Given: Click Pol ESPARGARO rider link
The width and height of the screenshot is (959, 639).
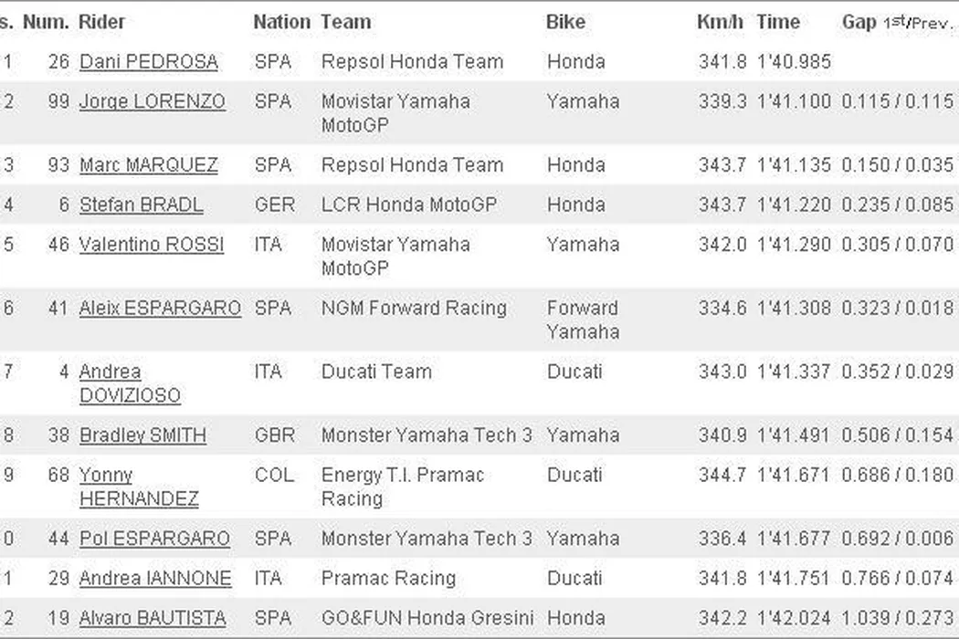Looking at the screenshot, I should coord(154,539).
